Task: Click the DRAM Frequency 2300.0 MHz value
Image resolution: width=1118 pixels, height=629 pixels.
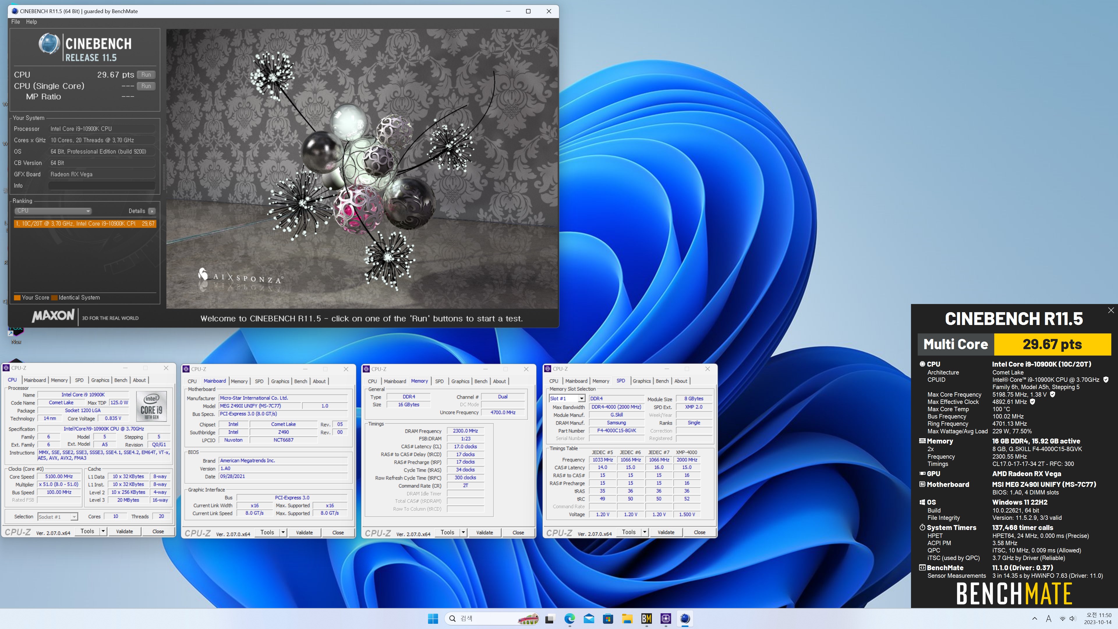Action: (x=465, y=431)
